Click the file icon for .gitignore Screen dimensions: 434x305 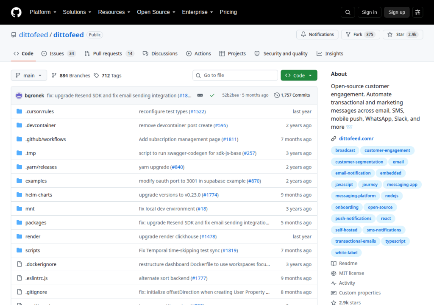click(x=19, y=292)
